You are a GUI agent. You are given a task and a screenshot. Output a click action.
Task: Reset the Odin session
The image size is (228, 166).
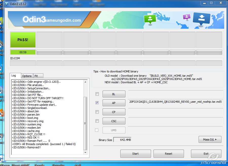pos(169,154)
